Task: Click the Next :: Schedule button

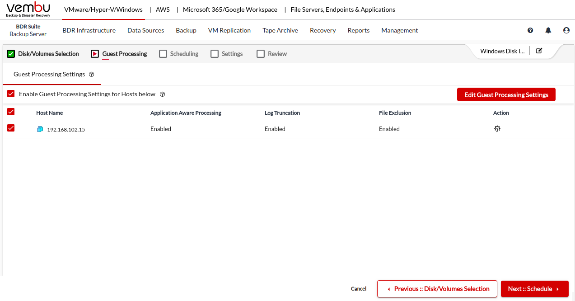Action: point(534,289)
